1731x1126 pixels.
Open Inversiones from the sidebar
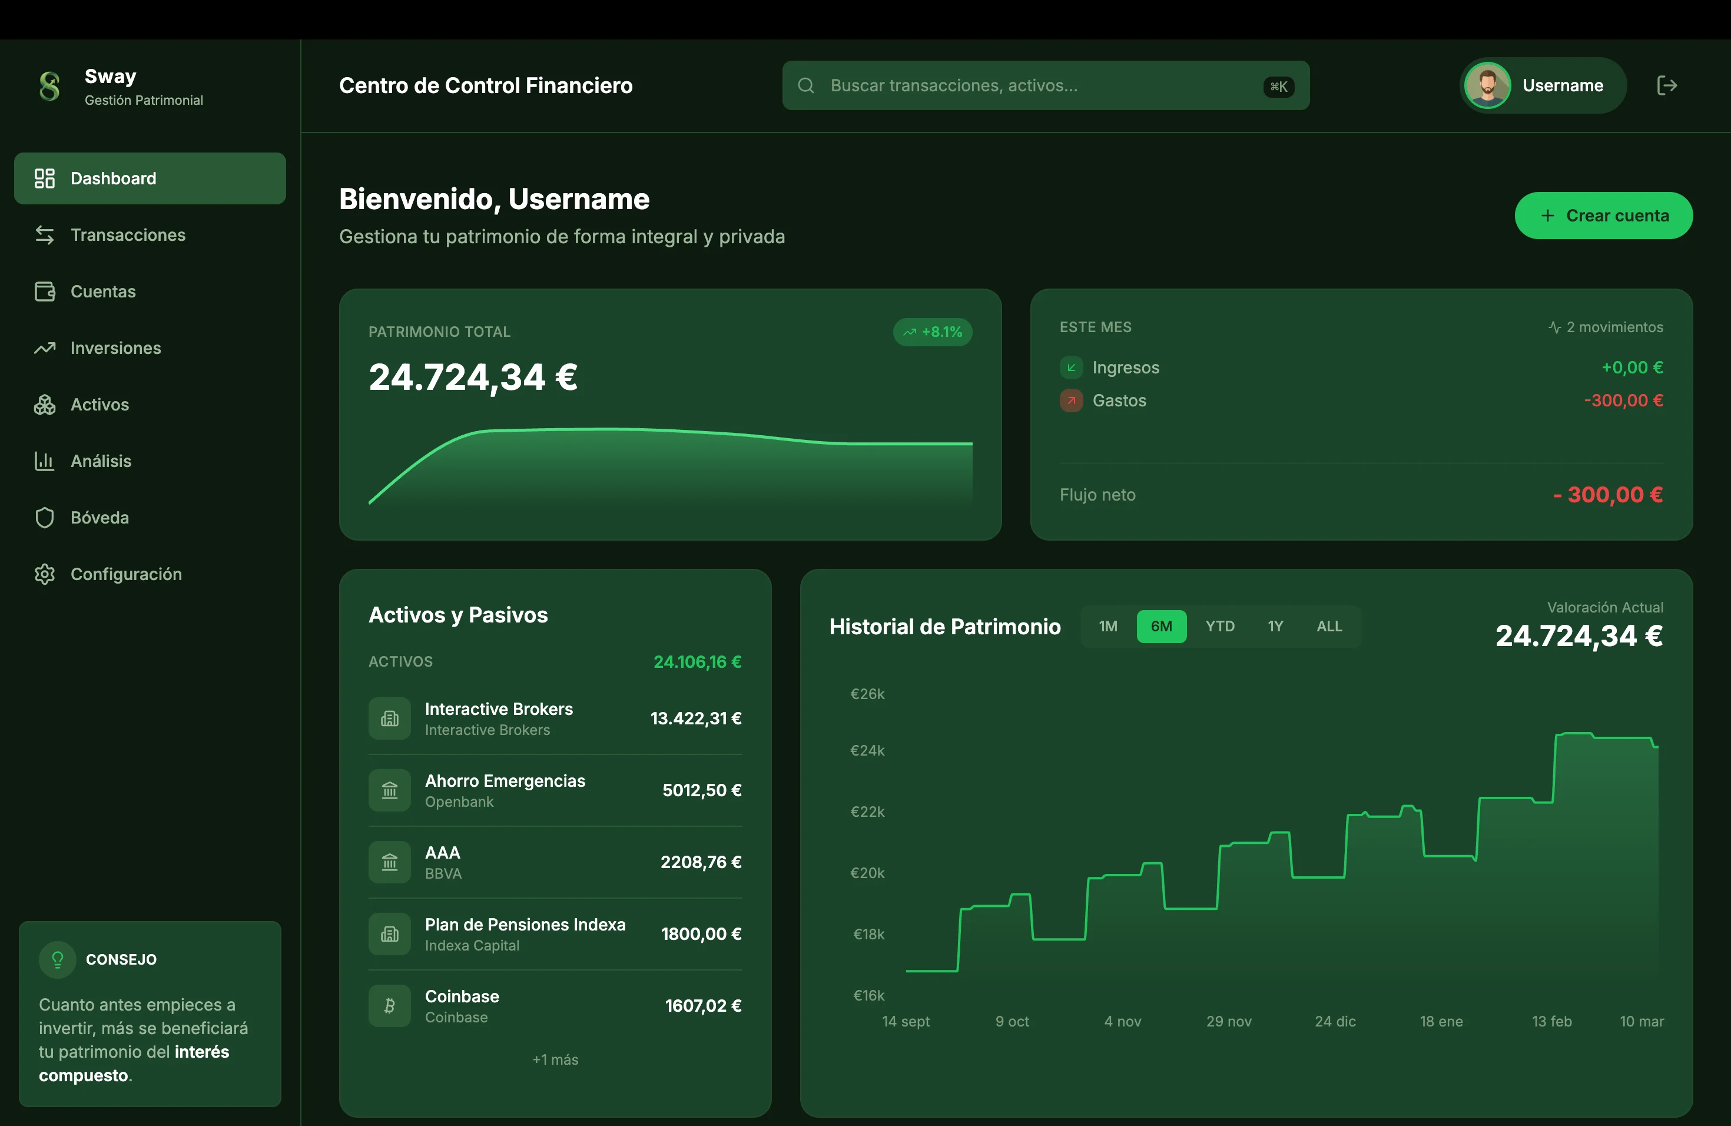pos(115,349)
